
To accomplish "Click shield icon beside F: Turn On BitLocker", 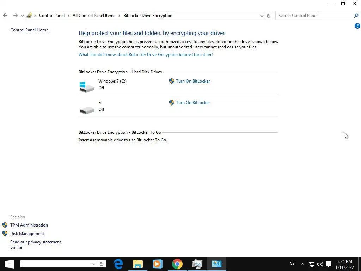I will 172,103.
